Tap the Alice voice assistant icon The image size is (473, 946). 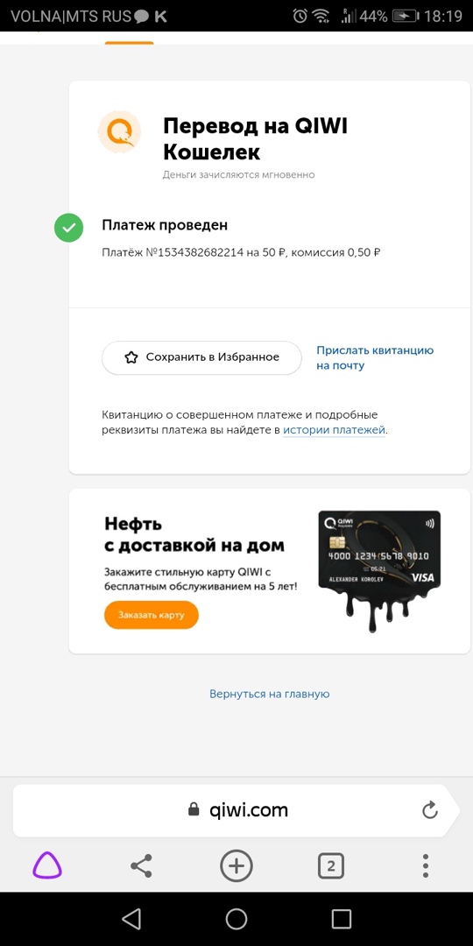(47, 867)
